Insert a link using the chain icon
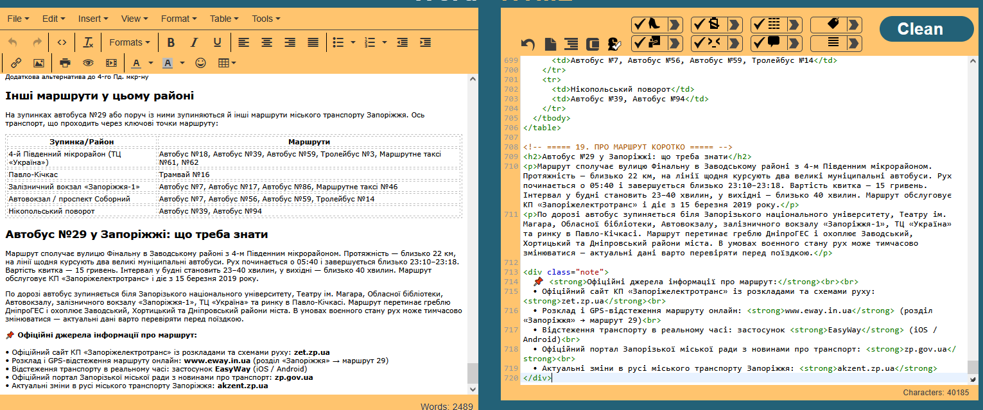Screen dimensions: 983x410 (x=16, y=63)
